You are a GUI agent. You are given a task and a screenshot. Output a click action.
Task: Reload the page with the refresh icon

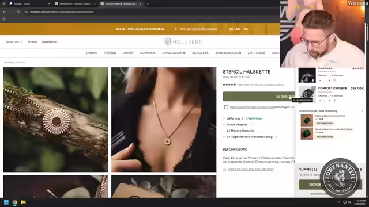coord(18,11)
